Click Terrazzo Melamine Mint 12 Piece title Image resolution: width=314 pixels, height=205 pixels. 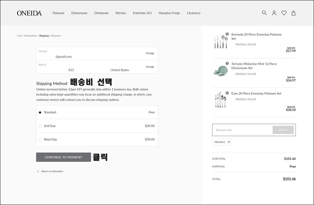(254, 66)
